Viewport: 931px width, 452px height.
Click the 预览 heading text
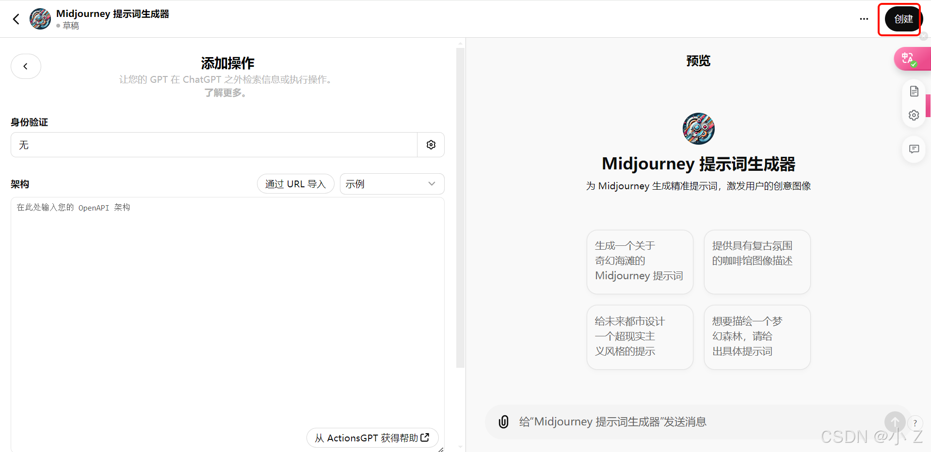(x=698, y=61)
